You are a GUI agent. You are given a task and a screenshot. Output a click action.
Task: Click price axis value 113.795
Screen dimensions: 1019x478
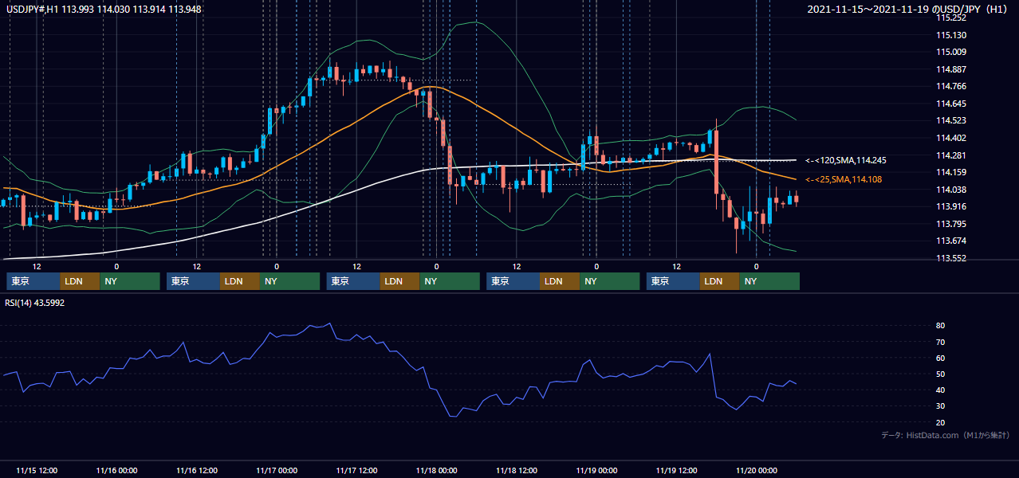(951, 224)
